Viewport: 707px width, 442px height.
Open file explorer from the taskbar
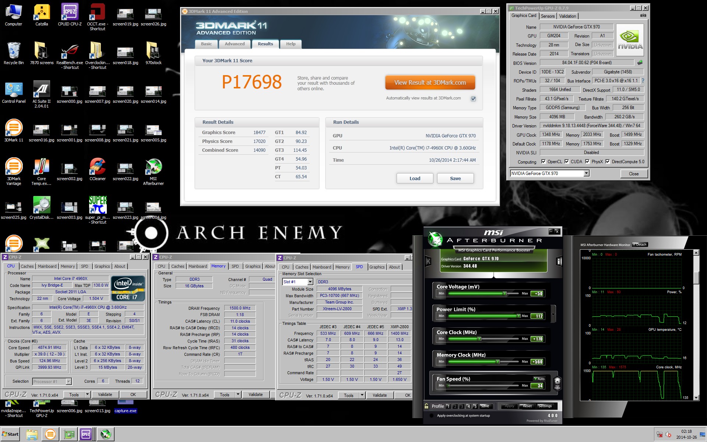[x=32, y=434]
